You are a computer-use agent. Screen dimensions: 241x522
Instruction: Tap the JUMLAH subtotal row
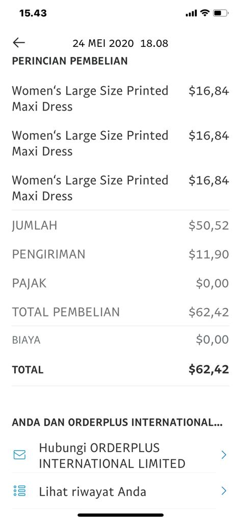click(x=120, y=225)
